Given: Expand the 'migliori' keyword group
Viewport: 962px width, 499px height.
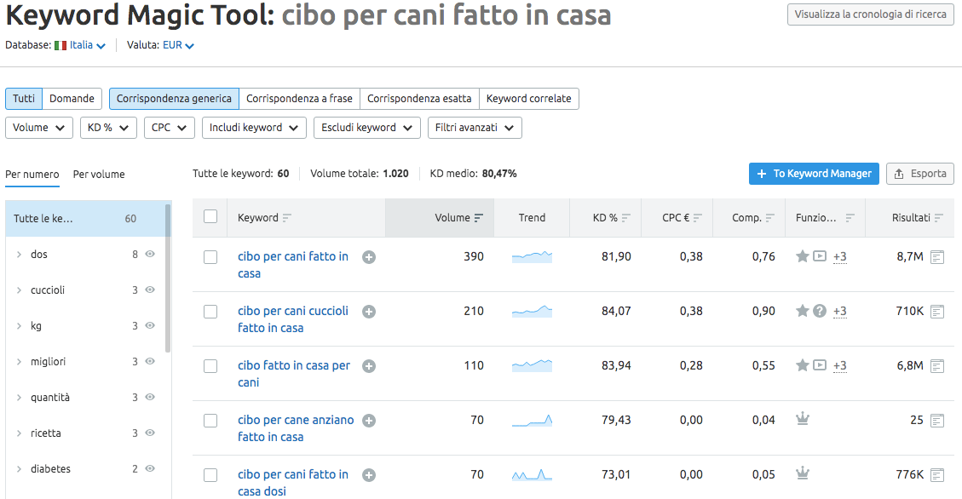Looking at the screenshot, I should pos(19,362).
